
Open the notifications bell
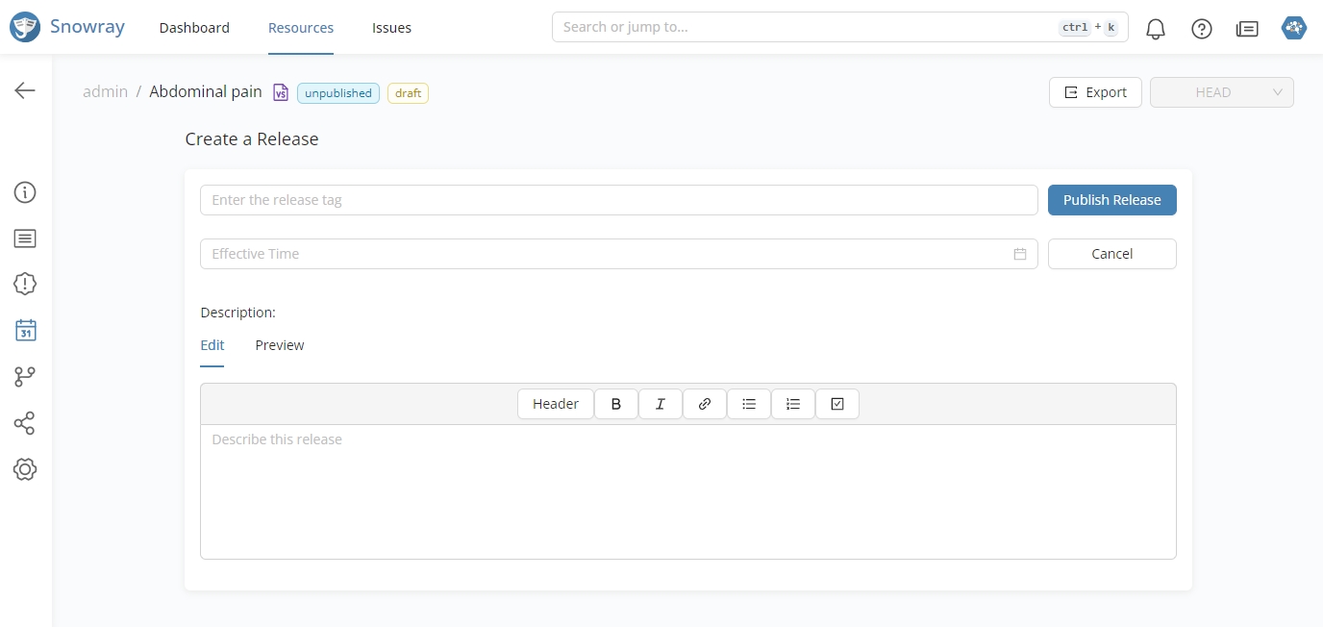pyautogui.click(x=1156, y=29)
